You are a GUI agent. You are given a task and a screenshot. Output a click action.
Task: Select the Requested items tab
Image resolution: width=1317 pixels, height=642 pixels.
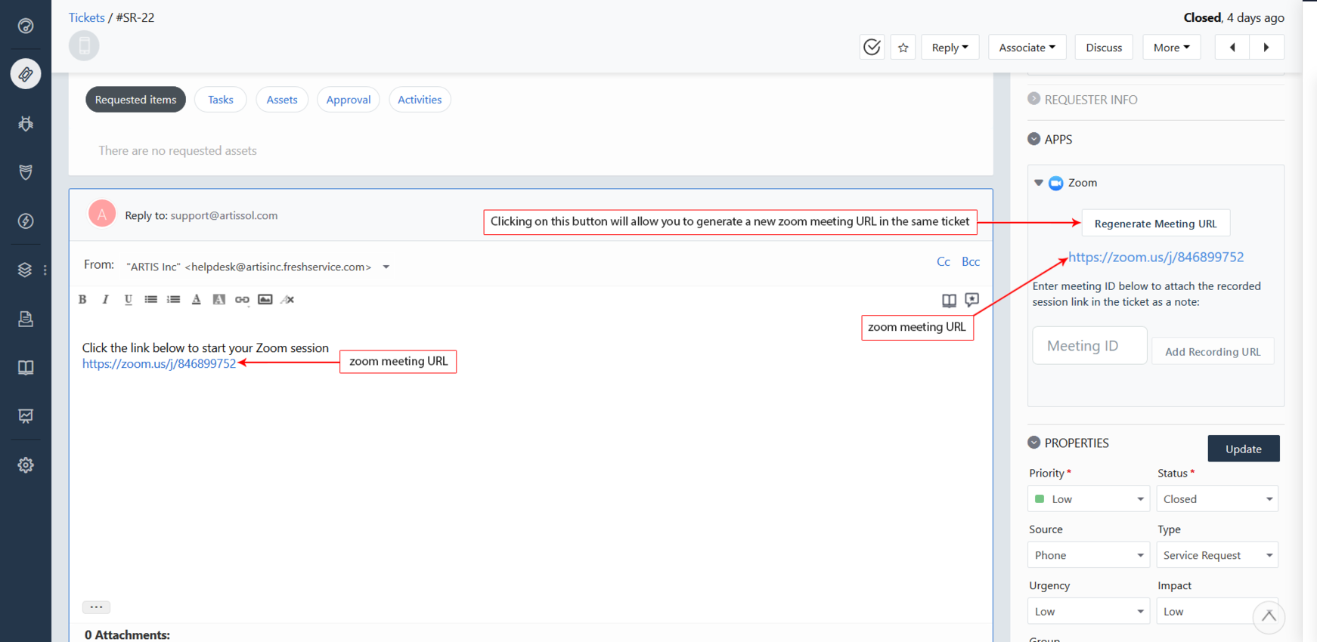pyautogui.click(x=135, y=100)
